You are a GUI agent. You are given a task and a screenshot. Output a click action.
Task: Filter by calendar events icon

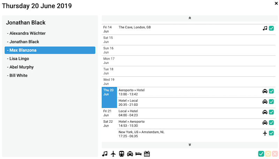(x=147, y=154)
